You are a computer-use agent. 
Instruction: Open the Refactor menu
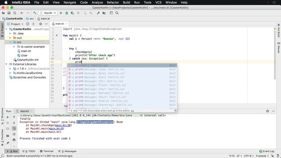113,3
